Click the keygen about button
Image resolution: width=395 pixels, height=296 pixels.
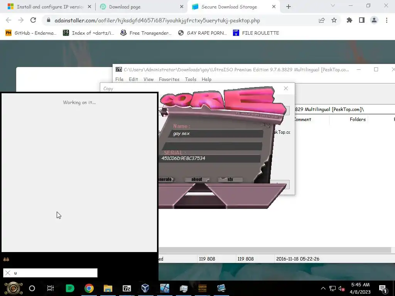point(197,180)
